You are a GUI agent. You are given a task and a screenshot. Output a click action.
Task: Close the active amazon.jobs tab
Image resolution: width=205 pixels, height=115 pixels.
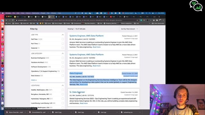[x=53, y=17]
